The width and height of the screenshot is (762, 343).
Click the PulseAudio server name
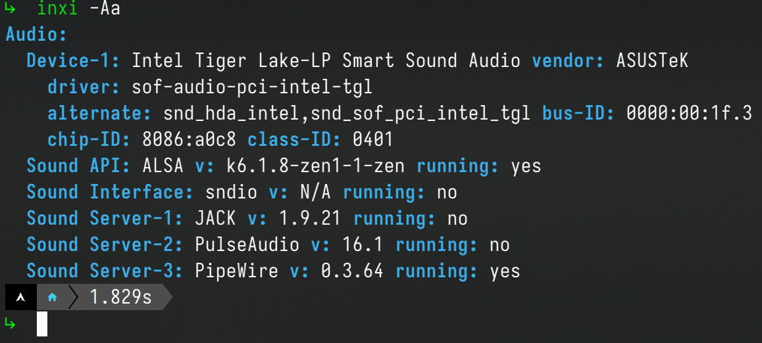coord(247,244)
